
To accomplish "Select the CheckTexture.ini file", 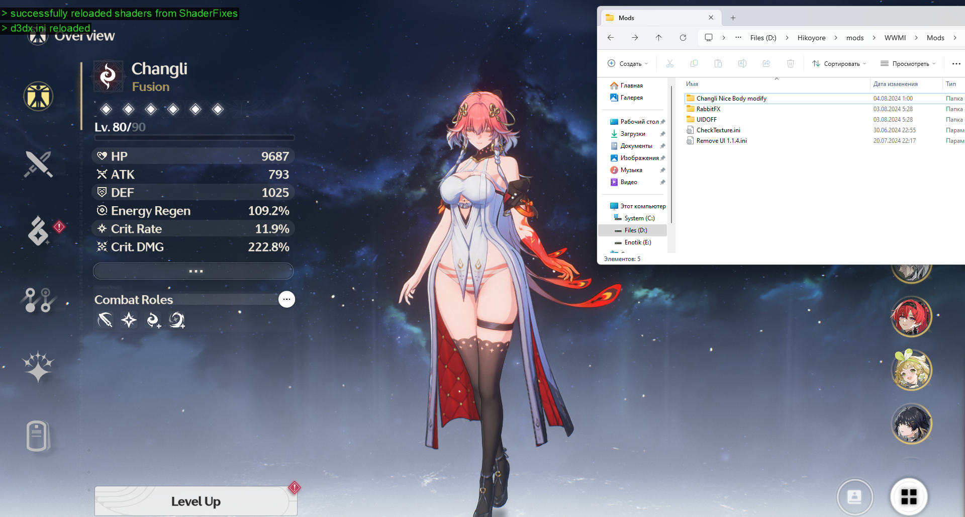I will click(x=713, y=130).
